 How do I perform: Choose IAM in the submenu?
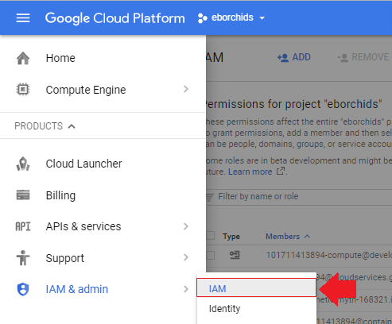tap(256, 287)
